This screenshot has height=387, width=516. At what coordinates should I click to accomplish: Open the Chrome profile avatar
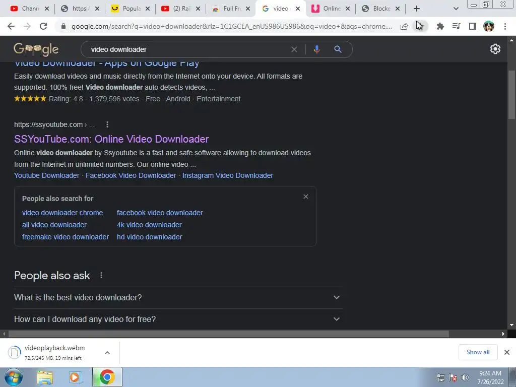coord(489,26)
